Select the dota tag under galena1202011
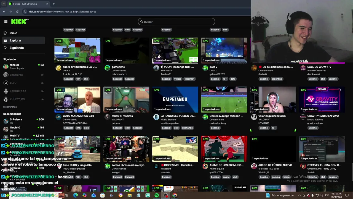The image size is (353, 199). [233, 79]
